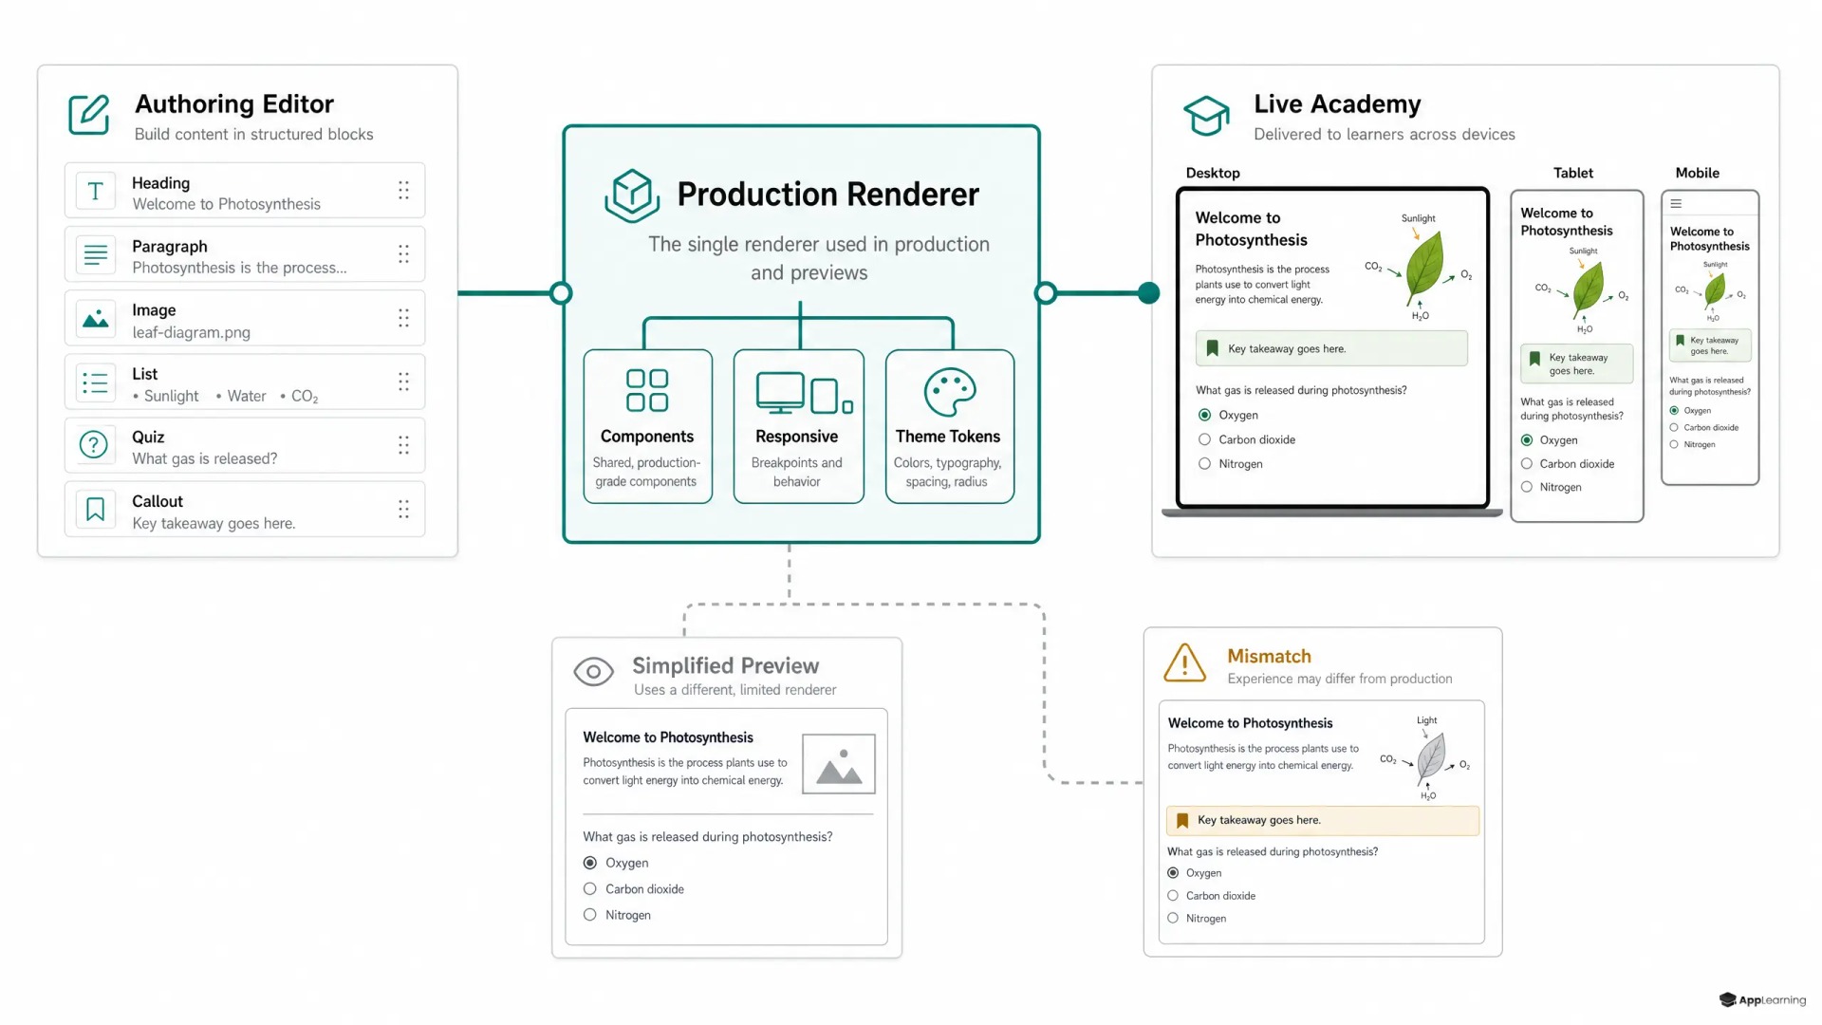Image resolution: width=1822 pixels, height=1025 pixels.
Task: Click the renderer output connector node
Action: [1046, 293]
